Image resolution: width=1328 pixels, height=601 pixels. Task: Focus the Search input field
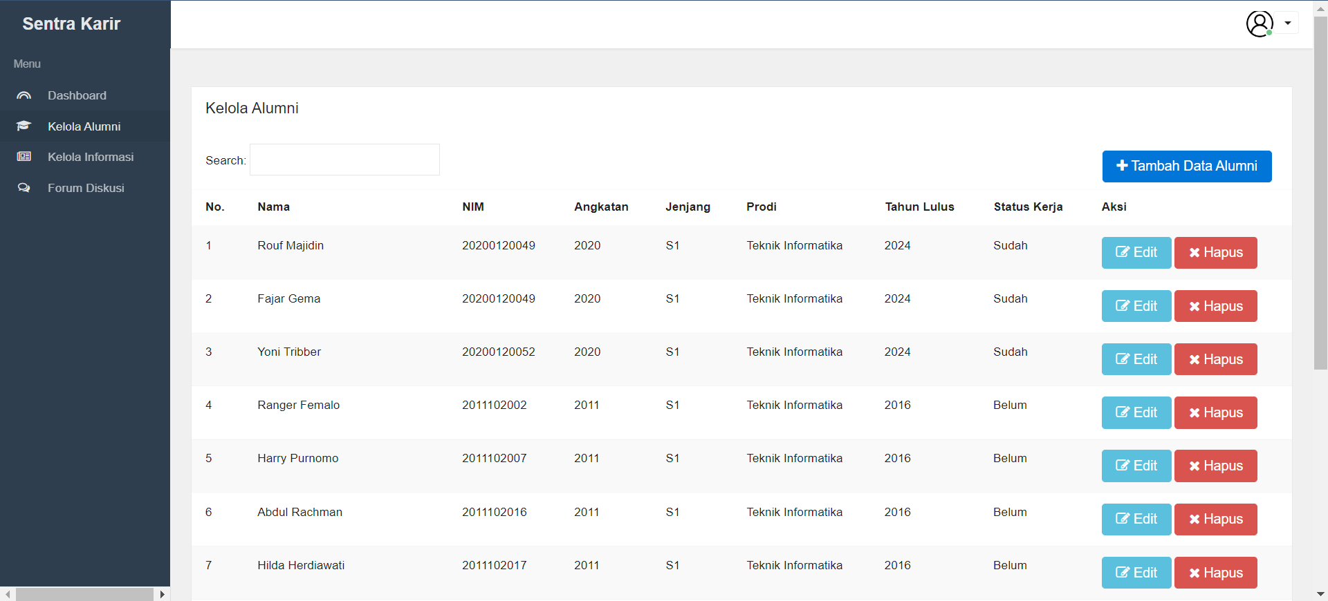[344, 160]
